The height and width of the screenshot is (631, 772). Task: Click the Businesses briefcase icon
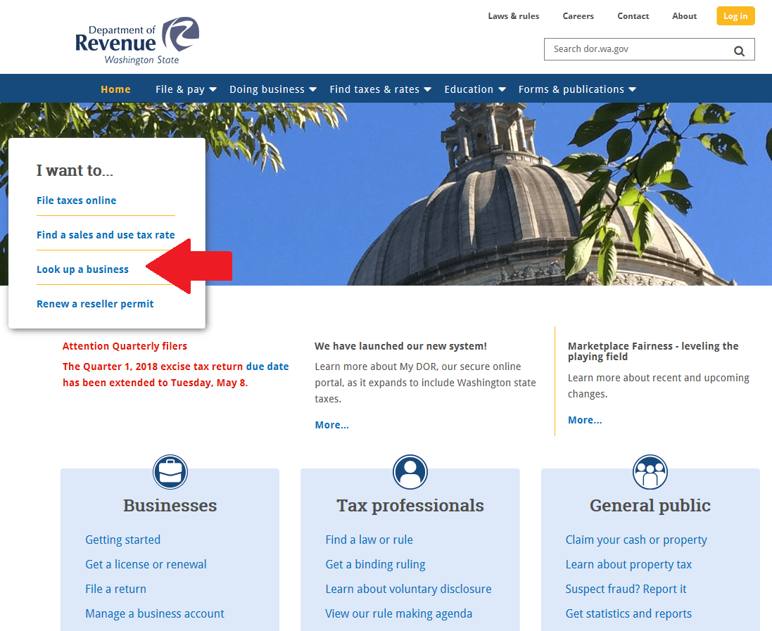coord(170,472)
